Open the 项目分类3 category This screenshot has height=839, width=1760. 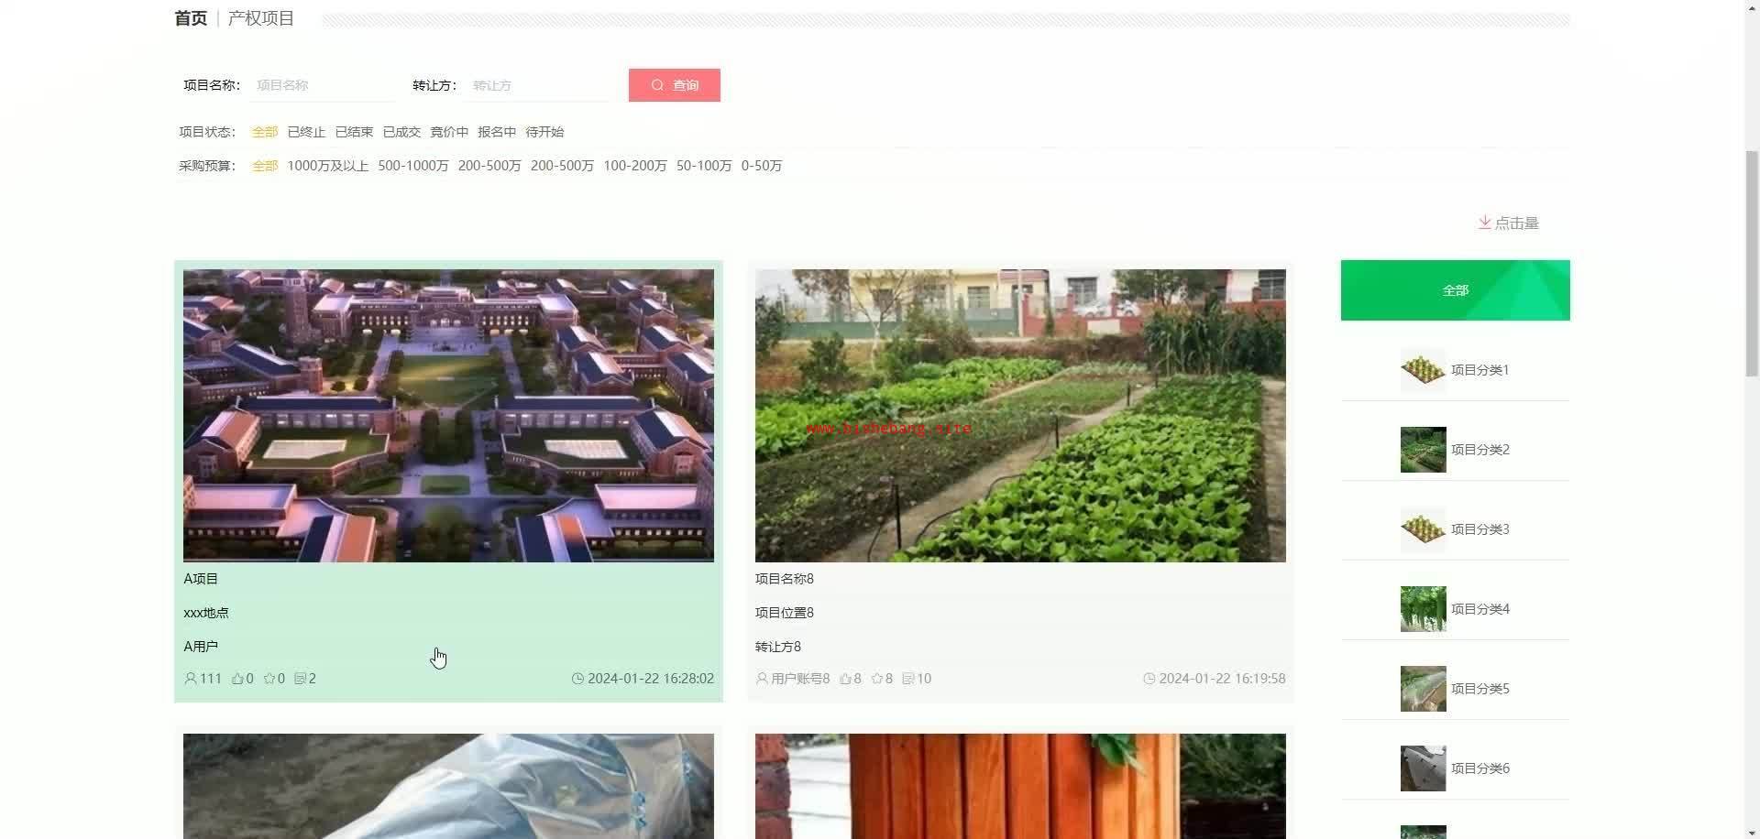click(x=1456, y=529)
